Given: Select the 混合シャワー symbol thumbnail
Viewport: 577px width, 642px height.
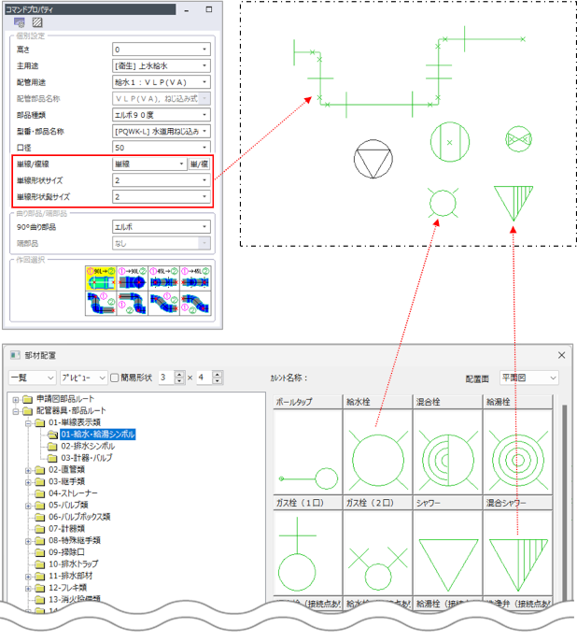Looking at the screenshot, I should [517, 553].
